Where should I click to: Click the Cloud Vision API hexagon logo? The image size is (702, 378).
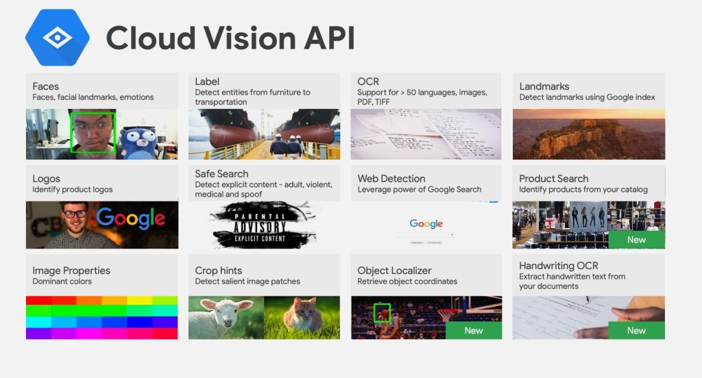57,39
